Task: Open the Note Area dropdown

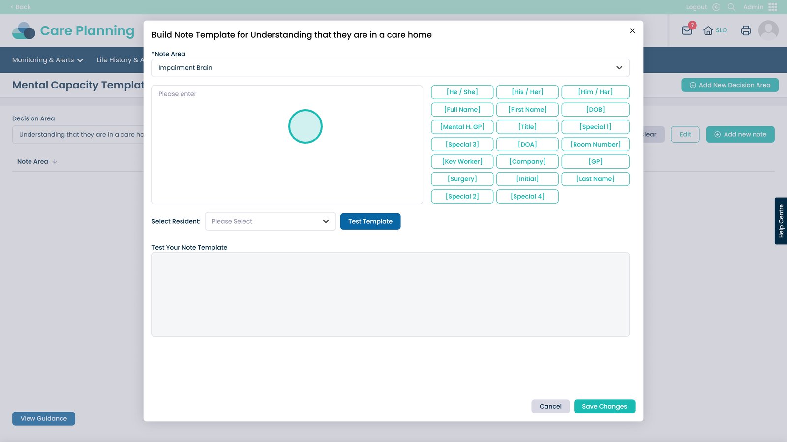Action: 391,68
